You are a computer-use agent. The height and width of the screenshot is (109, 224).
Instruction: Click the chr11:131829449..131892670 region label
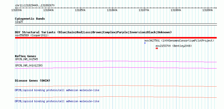(35, 6)
